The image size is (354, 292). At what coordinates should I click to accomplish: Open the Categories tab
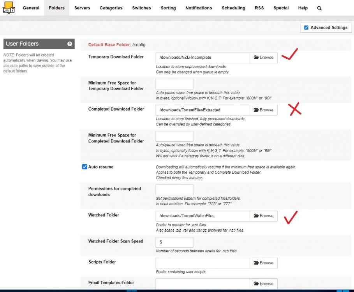[x=111, y=8]
